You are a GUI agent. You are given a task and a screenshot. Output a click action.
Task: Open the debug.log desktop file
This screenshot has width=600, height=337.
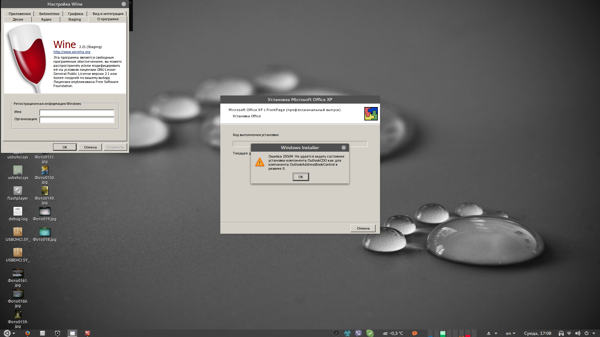point(18,211)
